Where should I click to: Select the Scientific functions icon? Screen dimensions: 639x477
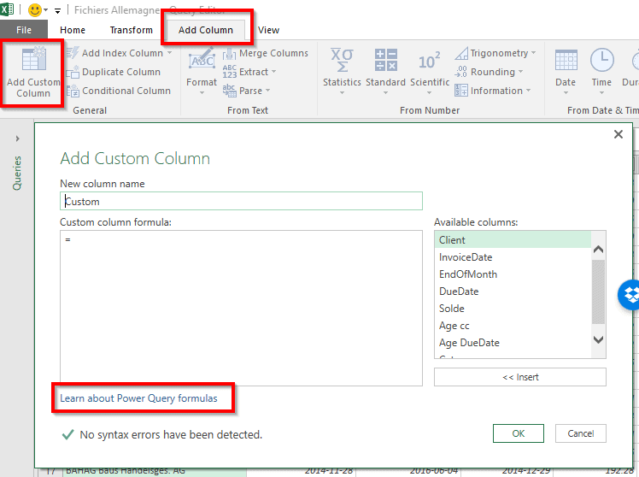tap(429, 62)
